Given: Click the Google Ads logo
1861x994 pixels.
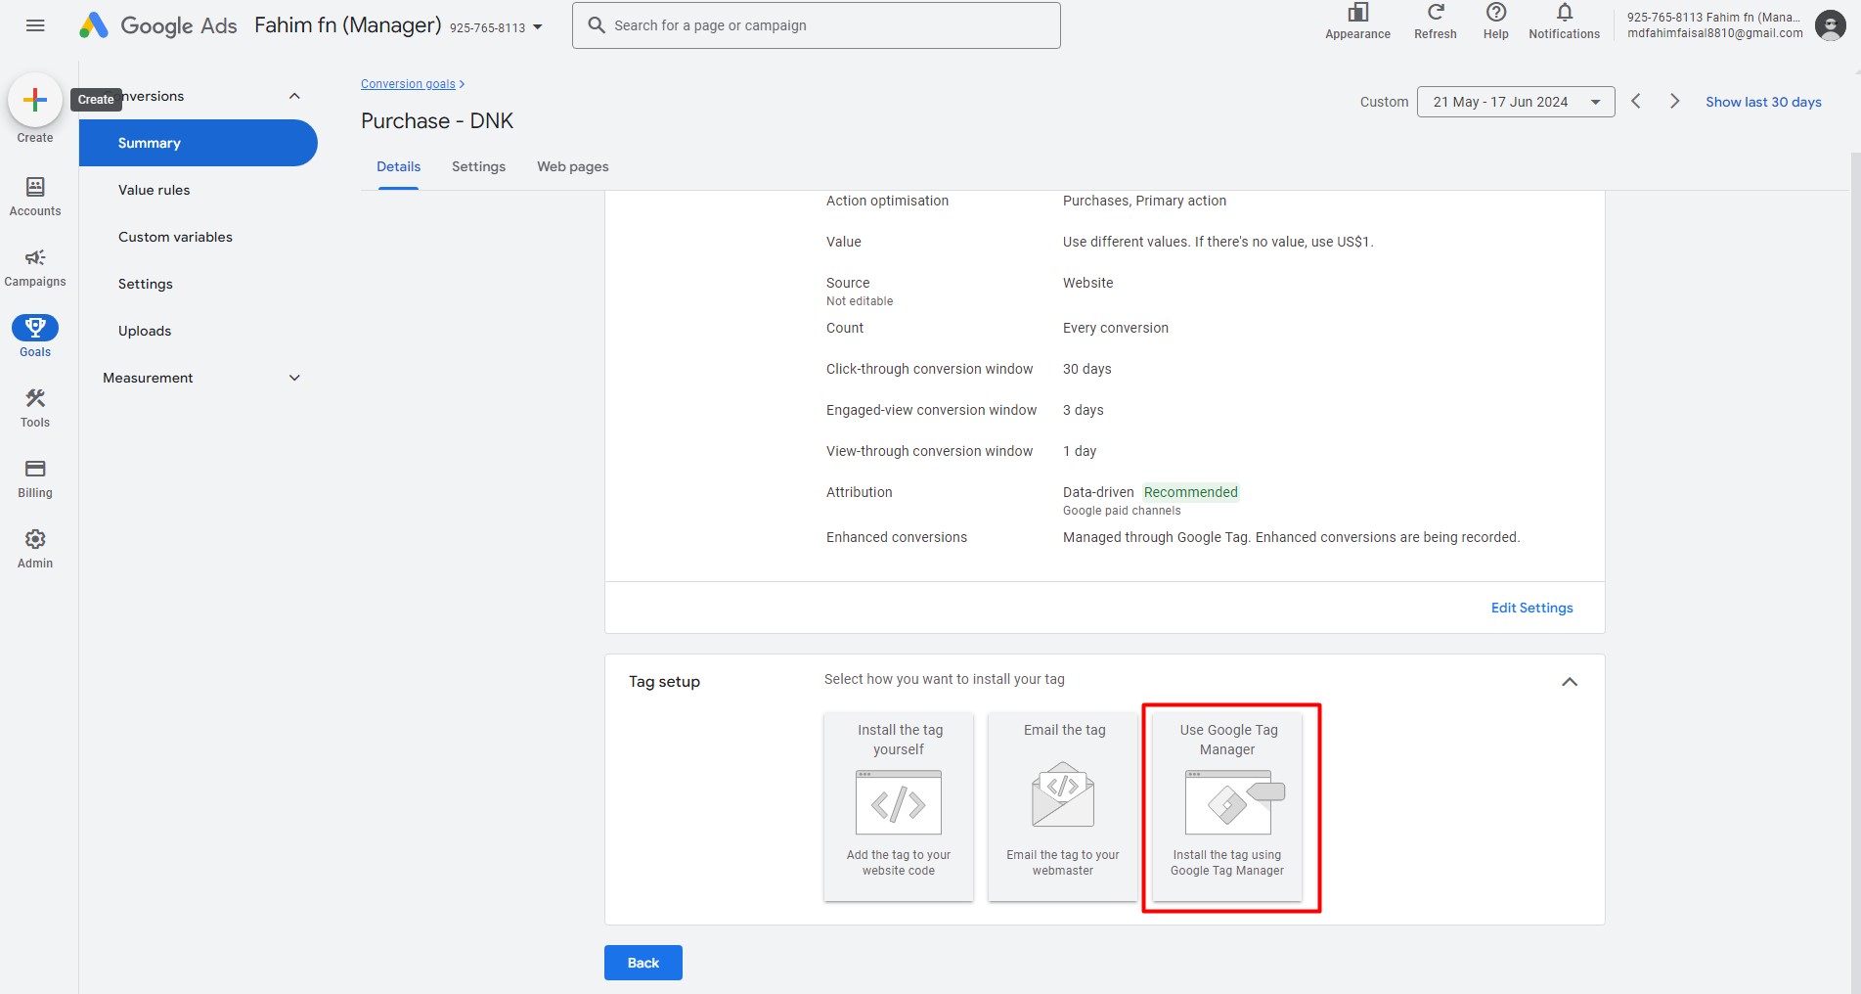Looking at the screenshot, I should [157, 25].
